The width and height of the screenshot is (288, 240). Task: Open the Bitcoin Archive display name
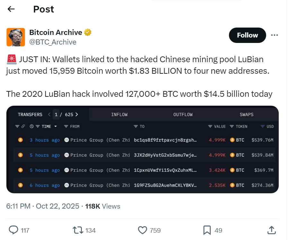point(56,32)
